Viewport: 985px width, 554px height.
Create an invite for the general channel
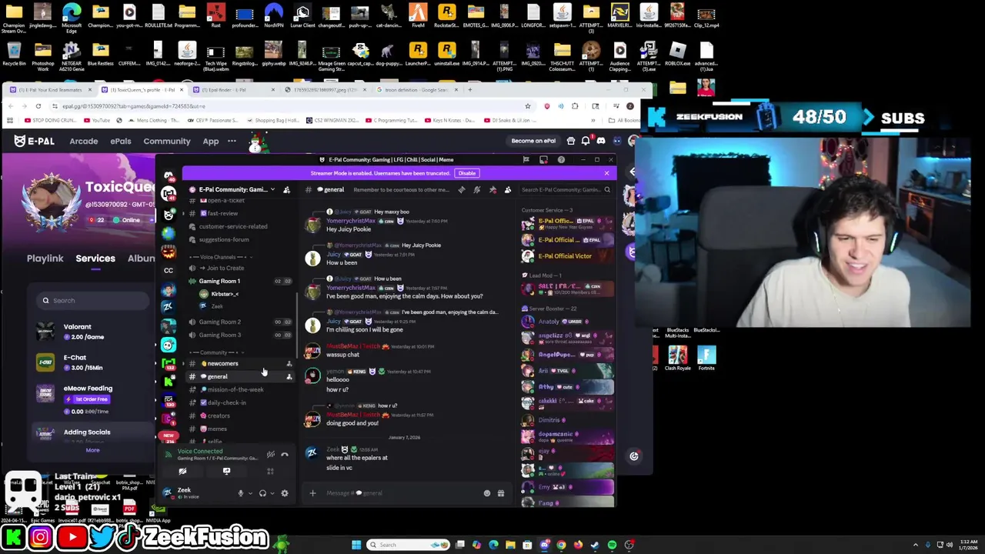(x=289, y=376)
